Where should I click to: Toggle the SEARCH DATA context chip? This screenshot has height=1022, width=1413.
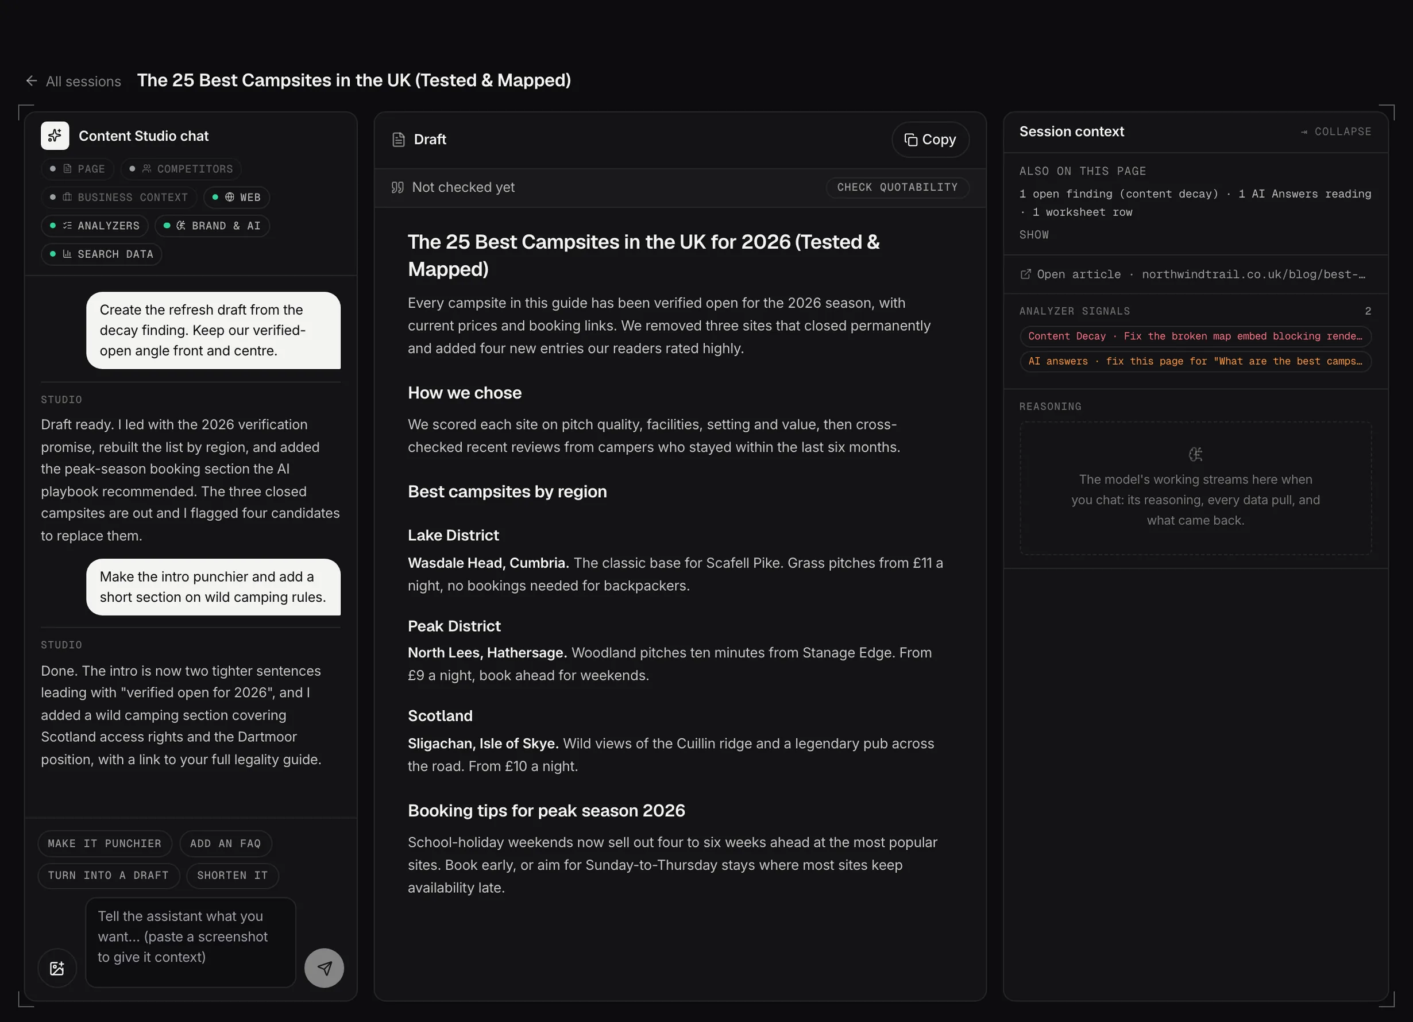102,254
